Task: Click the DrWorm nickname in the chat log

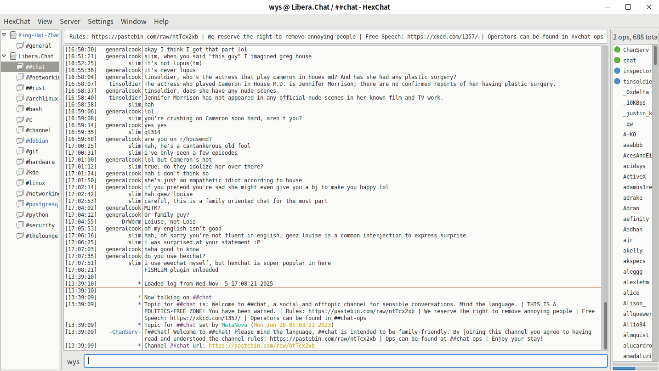Action: pos(131,222)
